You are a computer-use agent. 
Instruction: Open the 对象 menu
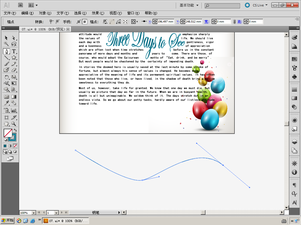[45, 13]
